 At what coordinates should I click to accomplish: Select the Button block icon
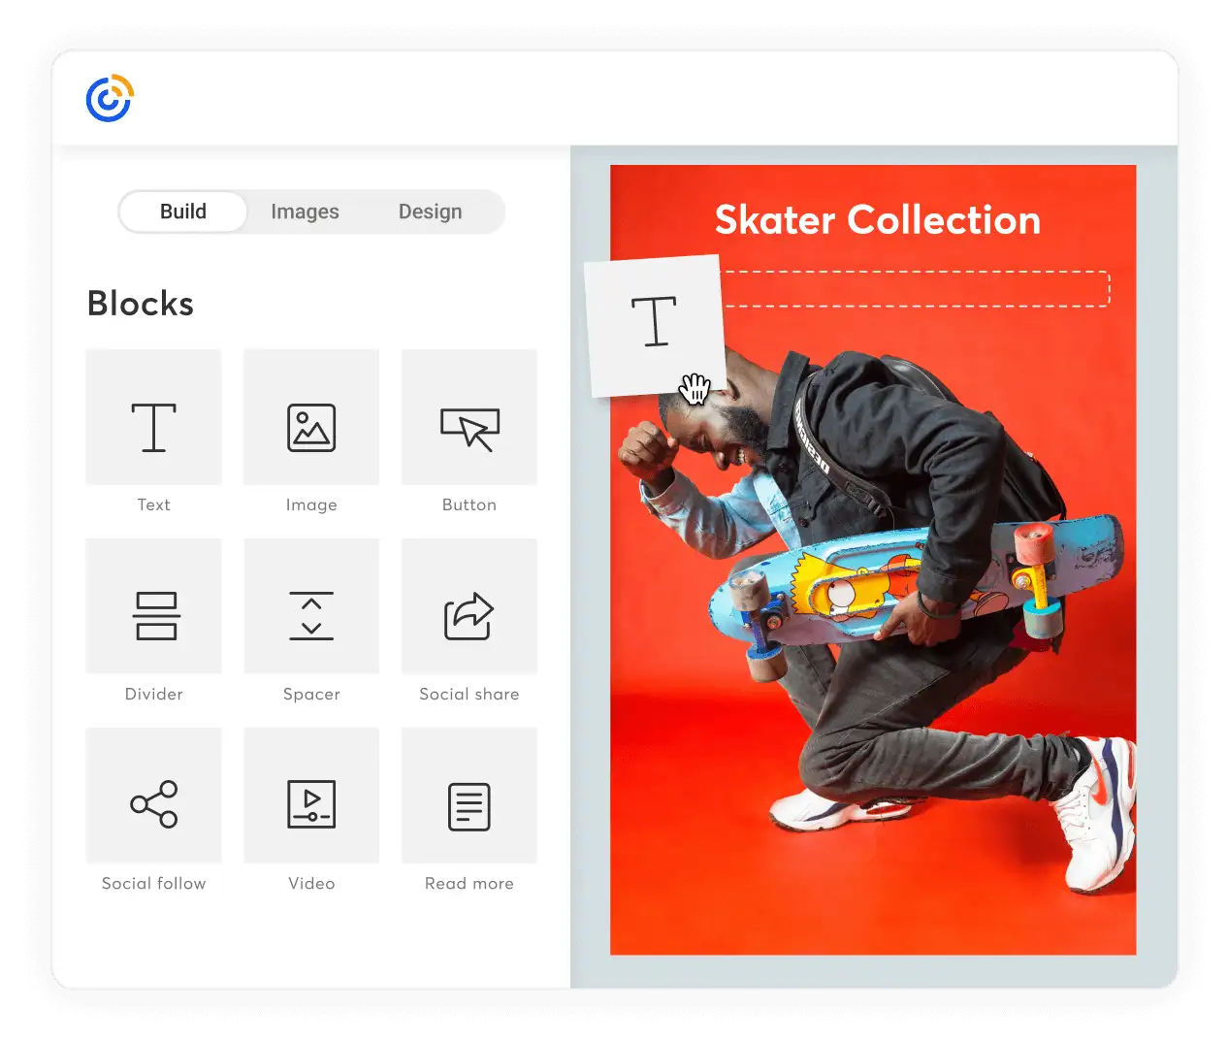pos(469,417)
